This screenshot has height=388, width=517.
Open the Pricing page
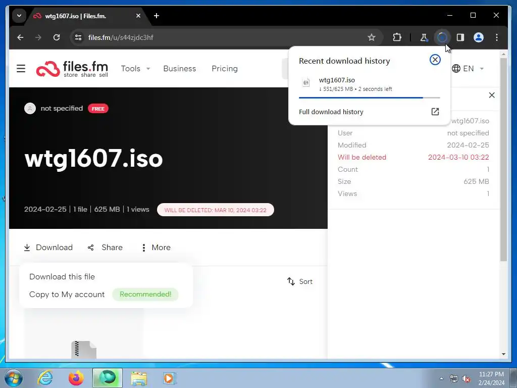pos(225,69)
